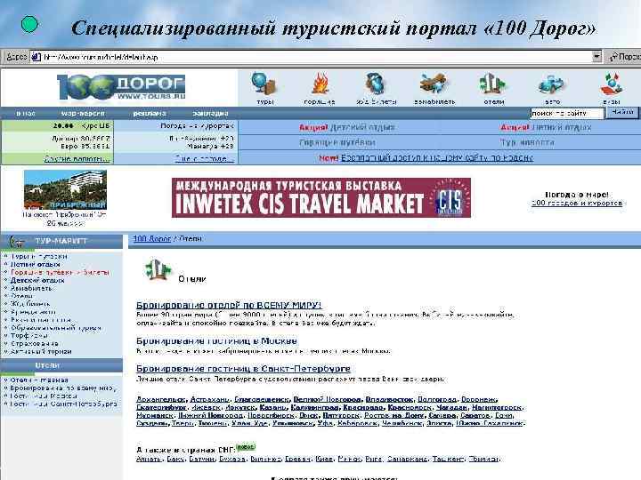Viewport: 641px width, 480px height.
Task: Open the Ереван CIS city link
Action: coord(298,459)
